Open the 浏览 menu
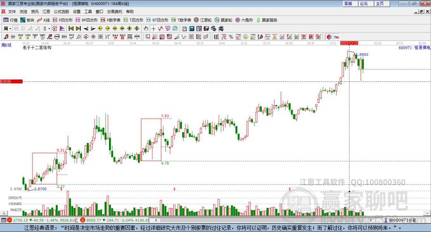This screenshot has width=431, height=232. (24, 11)
